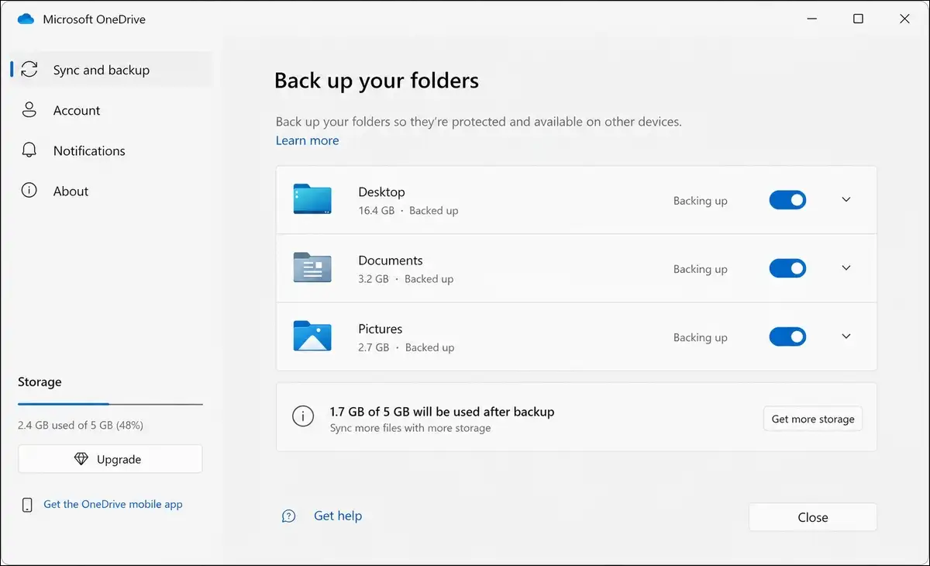The image size is (930, 566).
Task: Click the Get help chat bubble icon
Action: 289,516
